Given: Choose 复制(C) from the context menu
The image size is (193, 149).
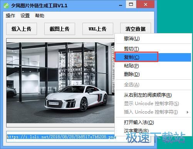Looking at the screenshot, I should [x=153, y=57].
